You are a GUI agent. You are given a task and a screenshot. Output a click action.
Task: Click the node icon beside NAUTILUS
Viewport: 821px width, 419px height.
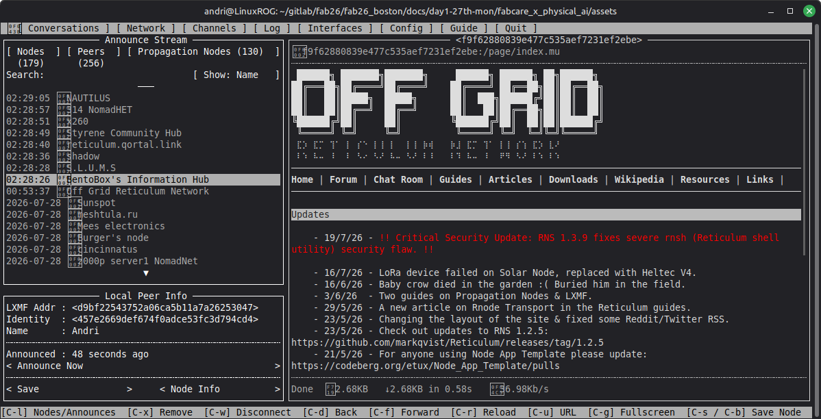pos(64,99)
